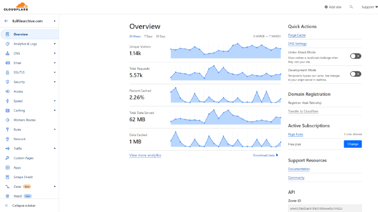
Task: Click the Purge Cache link
Action: pyautogui.click(x=297, y=35)
